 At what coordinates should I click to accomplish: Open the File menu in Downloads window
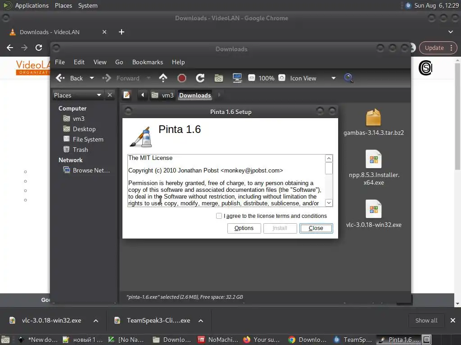click(x=60, y=62)
